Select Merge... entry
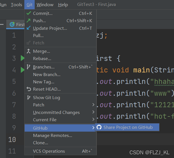 pyautogui.click(x=60, y=51)
